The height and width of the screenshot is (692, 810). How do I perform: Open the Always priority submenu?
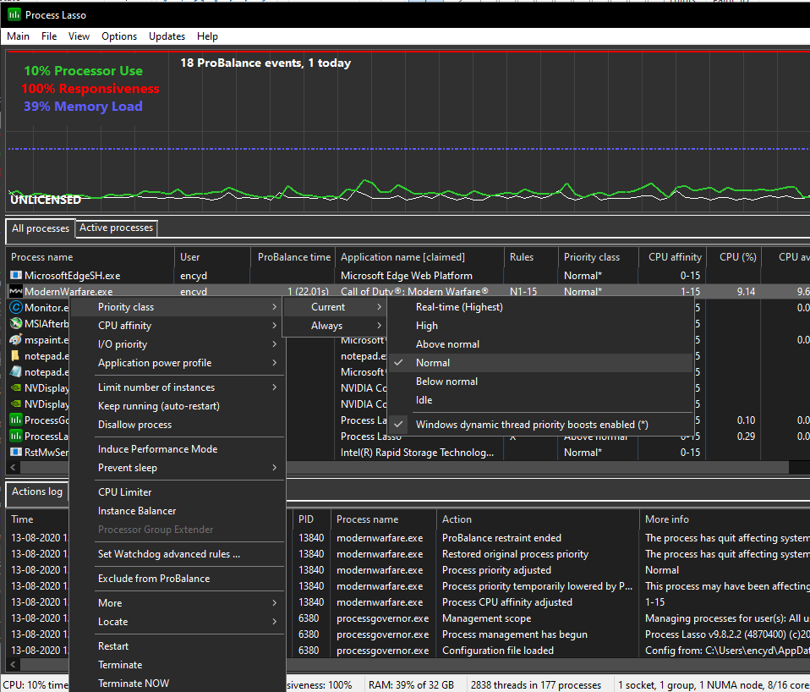[x=335, y=326]
